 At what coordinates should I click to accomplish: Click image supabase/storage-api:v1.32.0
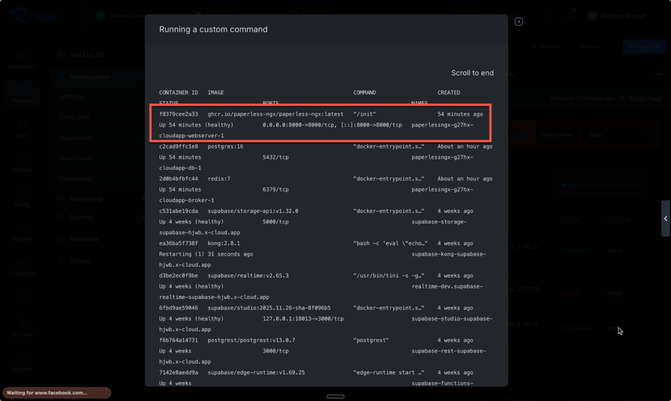pos(253,211)
